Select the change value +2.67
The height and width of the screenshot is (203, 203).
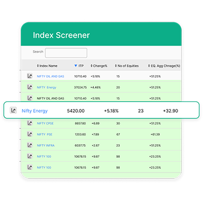click(95, 146)
